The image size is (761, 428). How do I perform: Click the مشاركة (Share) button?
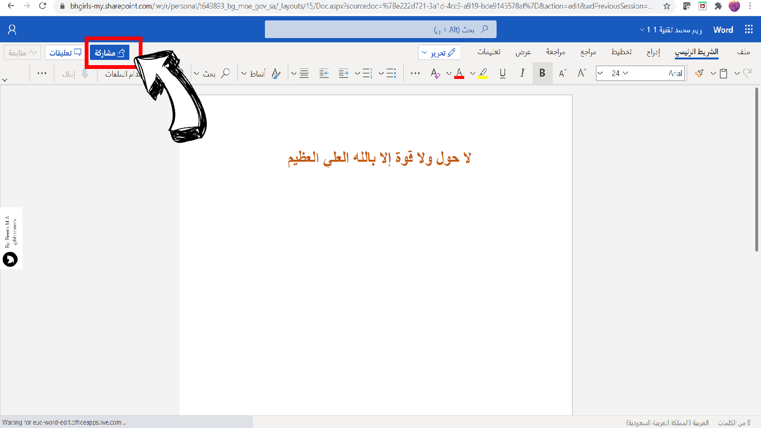coord(110,53)
